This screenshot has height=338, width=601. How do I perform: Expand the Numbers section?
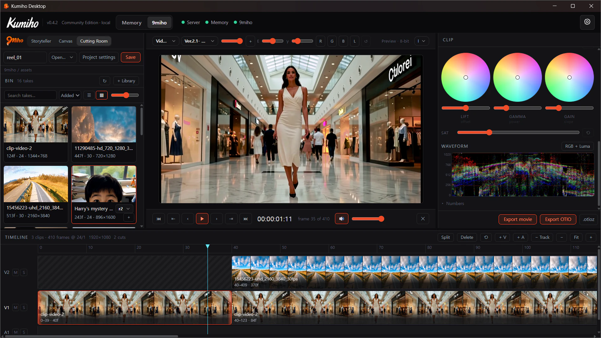453,203
